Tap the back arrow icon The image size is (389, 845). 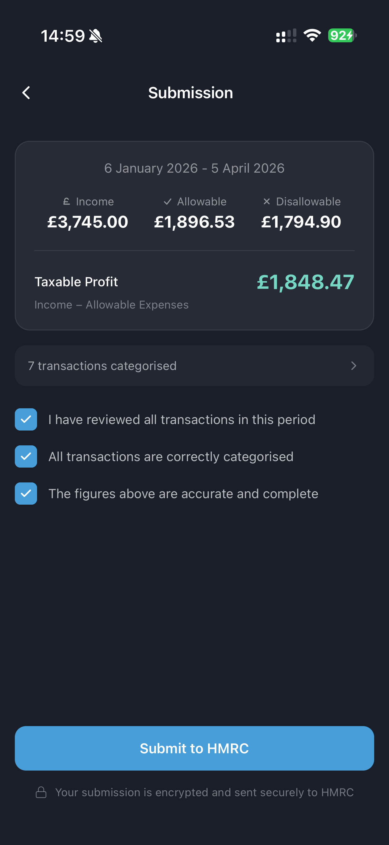pos(26,93)
